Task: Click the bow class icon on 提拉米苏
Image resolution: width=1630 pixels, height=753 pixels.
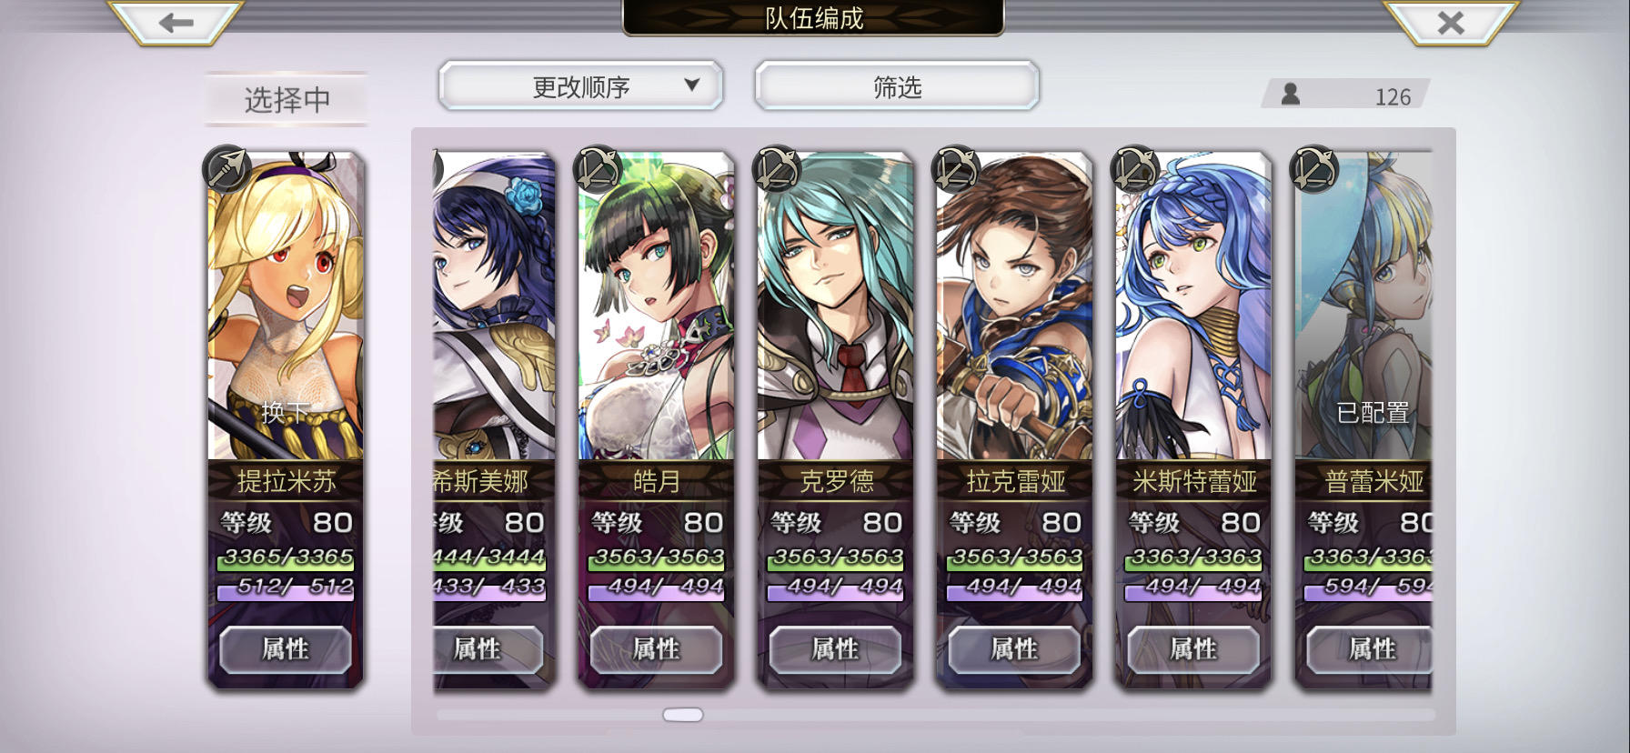Action: tap(227, 168)
